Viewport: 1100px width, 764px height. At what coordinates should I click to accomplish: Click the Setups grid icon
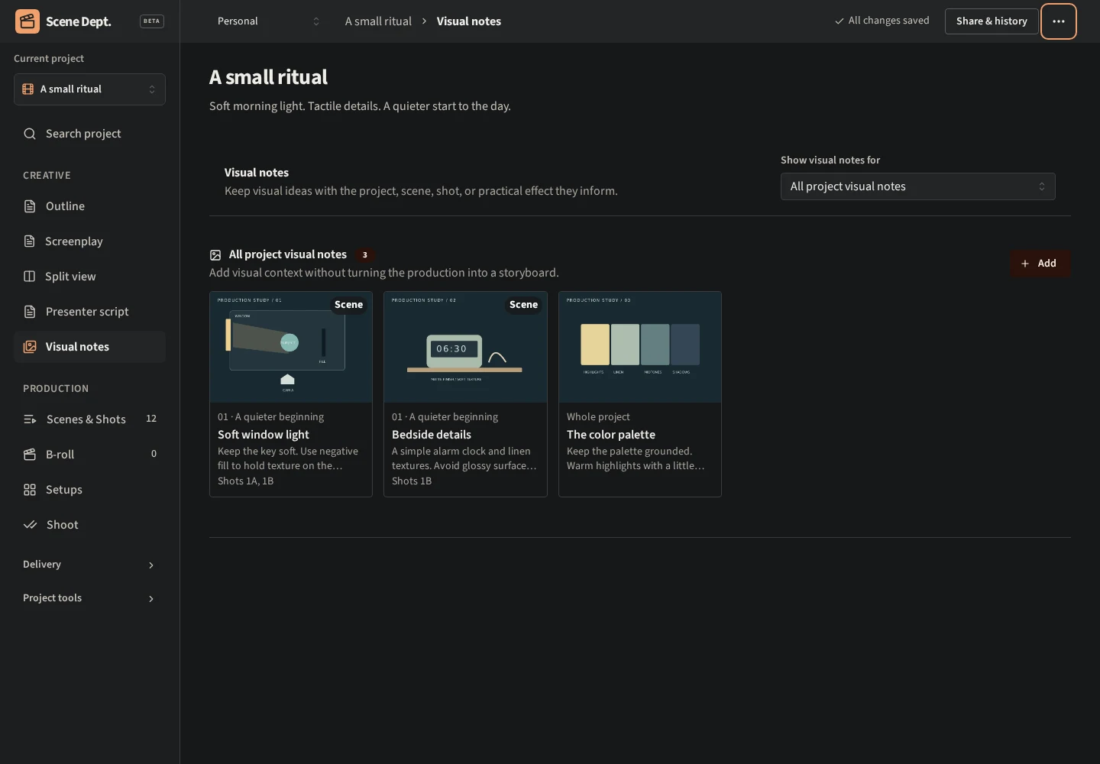(30, 490)
